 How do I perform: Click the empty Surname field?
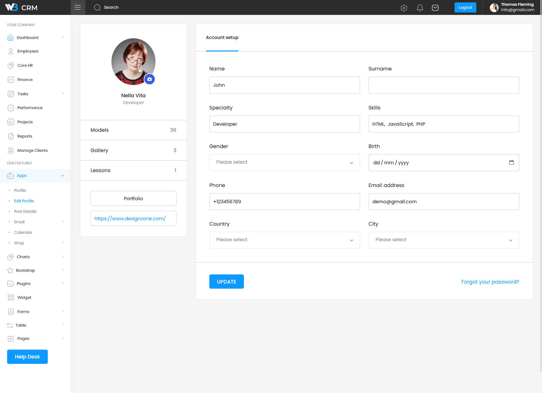click(444, 85)
